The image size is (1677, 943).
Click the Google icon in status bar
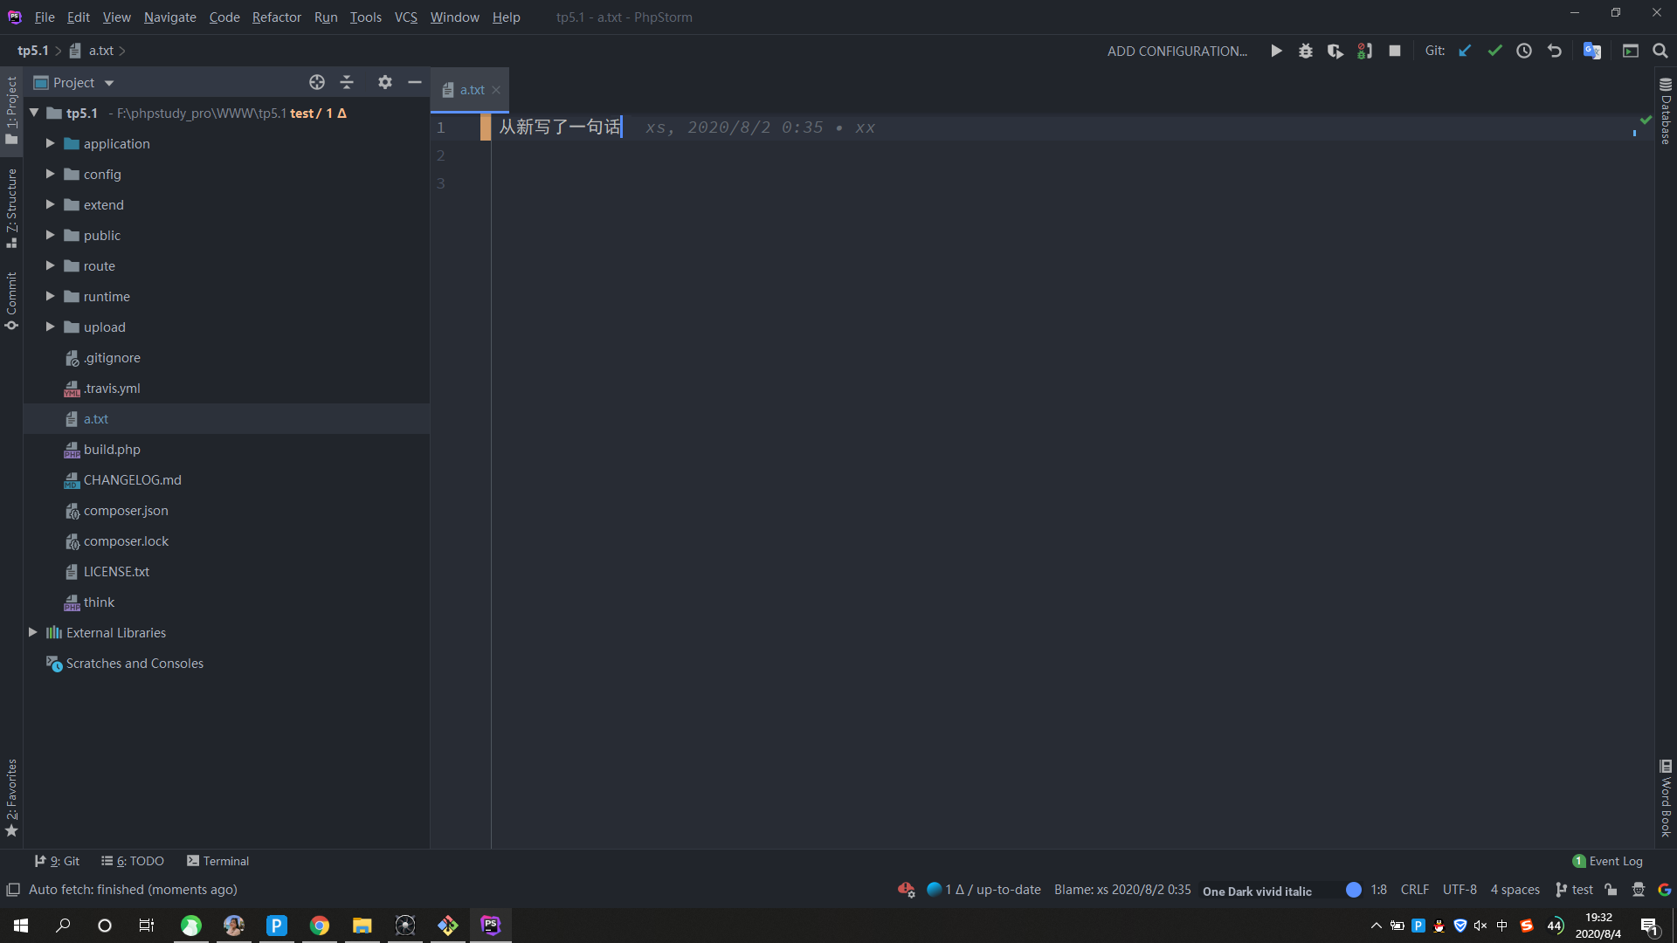[x=1665, y=890]
